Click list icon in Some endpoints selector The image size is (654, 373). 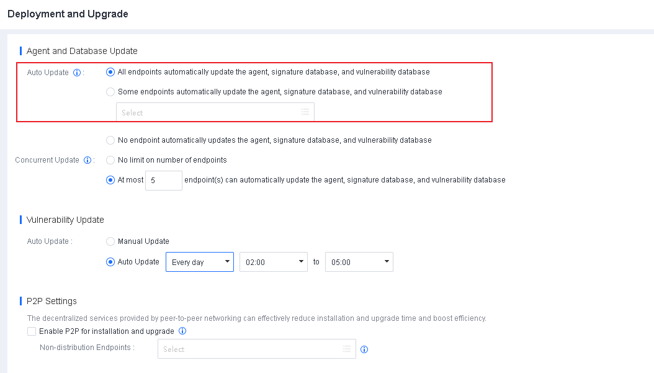pyautogui.click(x=305, y=112)
